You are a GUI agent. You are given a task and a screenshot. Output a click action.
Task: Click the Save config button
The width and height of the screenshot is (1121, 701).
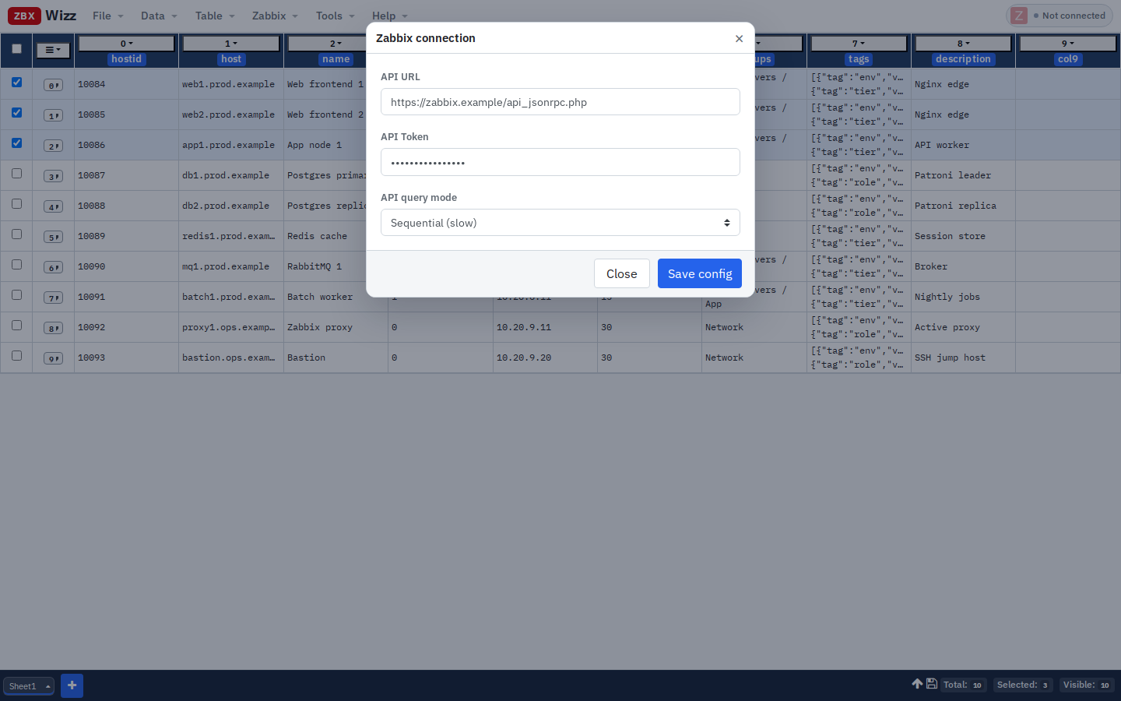point(700,273)
